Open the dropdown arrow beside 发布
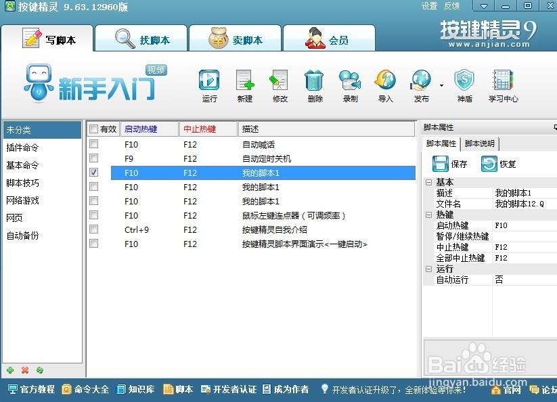Screen dimensions: 557x402 click(x=441, y=85)
